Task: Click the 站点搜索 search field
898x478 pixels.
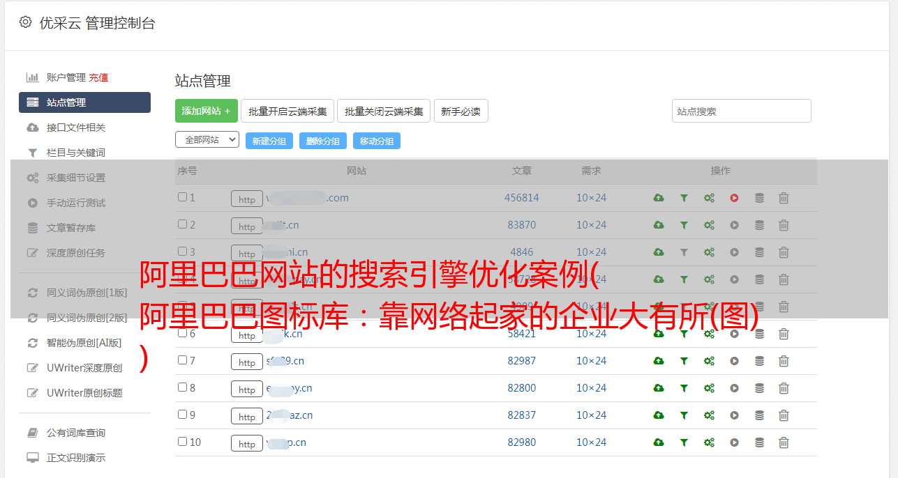Action: (742, 111)
